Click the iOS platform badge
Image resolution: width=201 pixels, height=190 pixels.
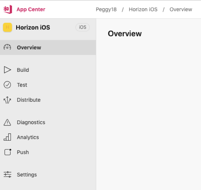click(x=83, y=27)
